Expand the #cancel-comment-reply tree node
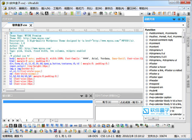The image size is (192, 140). tap(147, 40)
